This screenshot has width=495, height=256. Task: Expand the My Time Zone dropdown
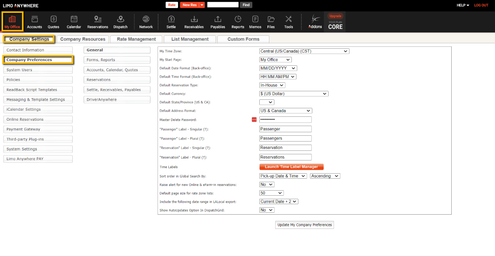pos(304,51)
